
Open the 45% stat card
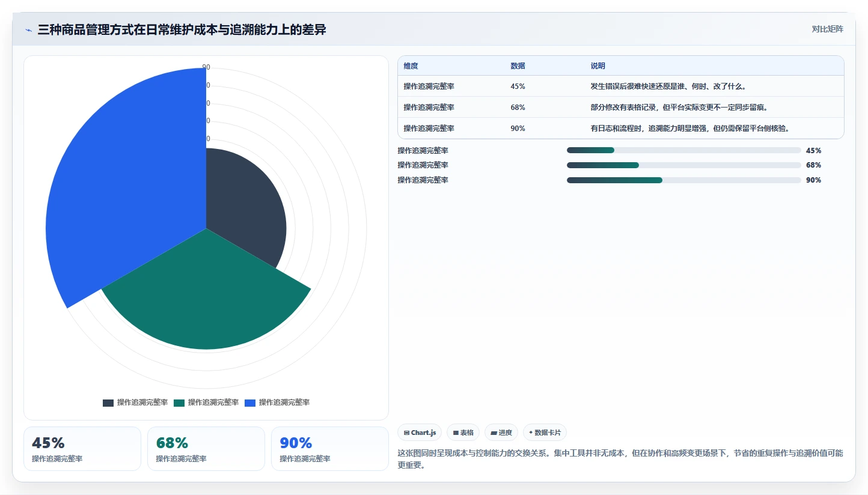[82, 449]
